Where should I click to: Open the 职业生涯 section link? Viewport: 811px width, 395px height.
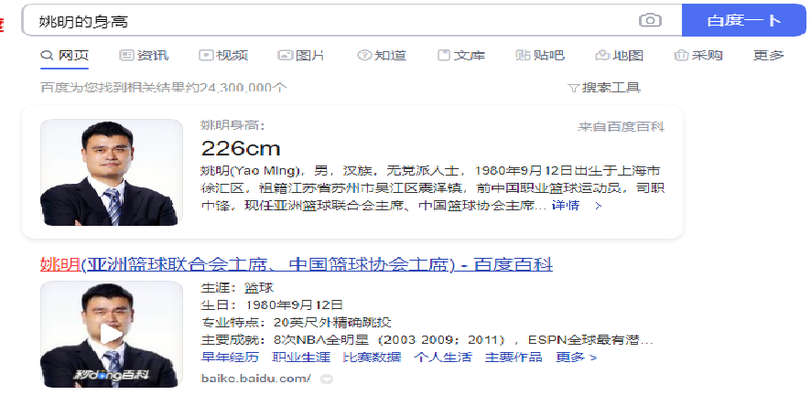click(x=301, y=357)
